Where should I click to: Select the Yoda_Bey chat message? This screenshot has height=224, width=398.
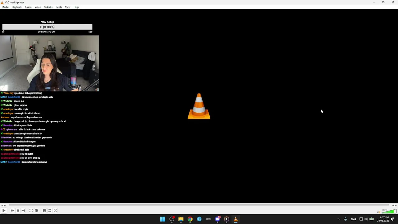click(x=21, y=93)
